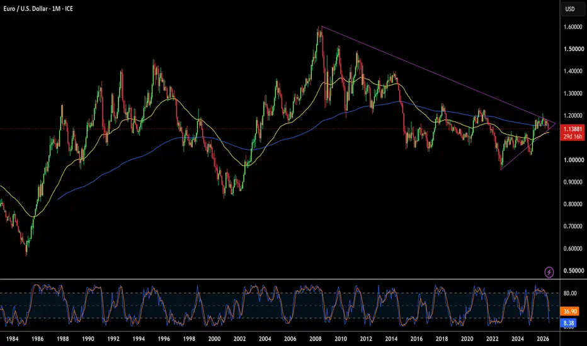The height and width of the screenshot is (346, 587).
Task: Click the 1.60000 price axis label
Action: 573,27
